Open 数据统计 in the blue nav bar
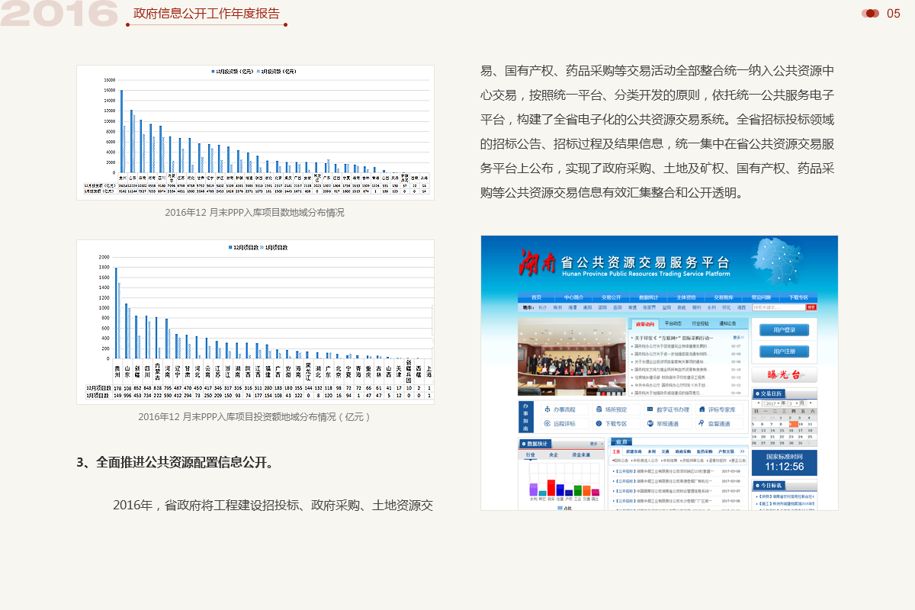The height and width of the screenshot is (610, 915). 649,297
